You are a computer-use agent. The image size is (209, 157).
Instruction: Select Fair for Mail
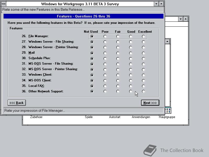point(118,53)
